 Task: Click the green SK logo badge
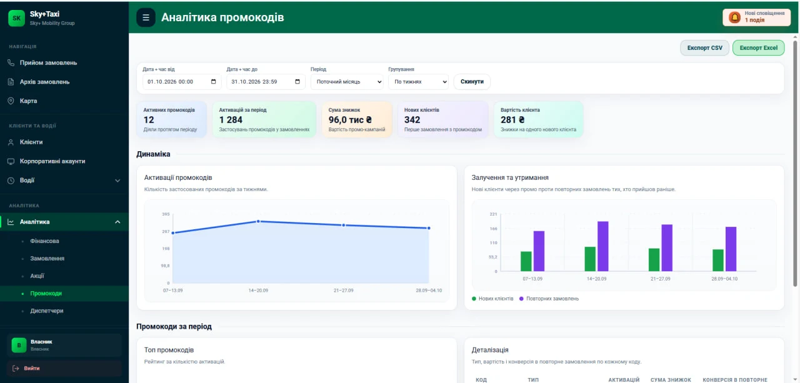point(17,18)
